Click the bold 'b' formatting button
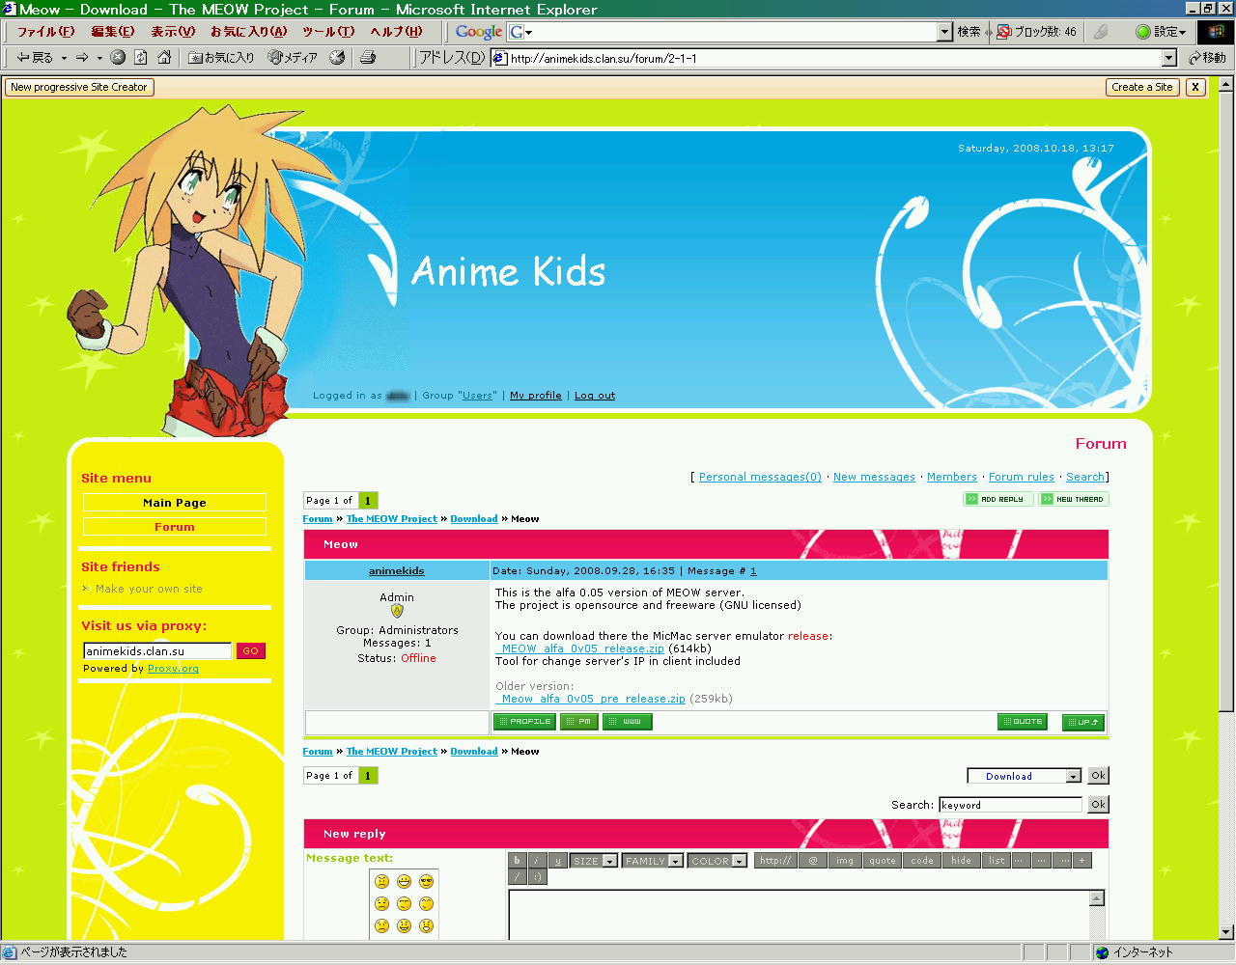 tap(517, 861)
